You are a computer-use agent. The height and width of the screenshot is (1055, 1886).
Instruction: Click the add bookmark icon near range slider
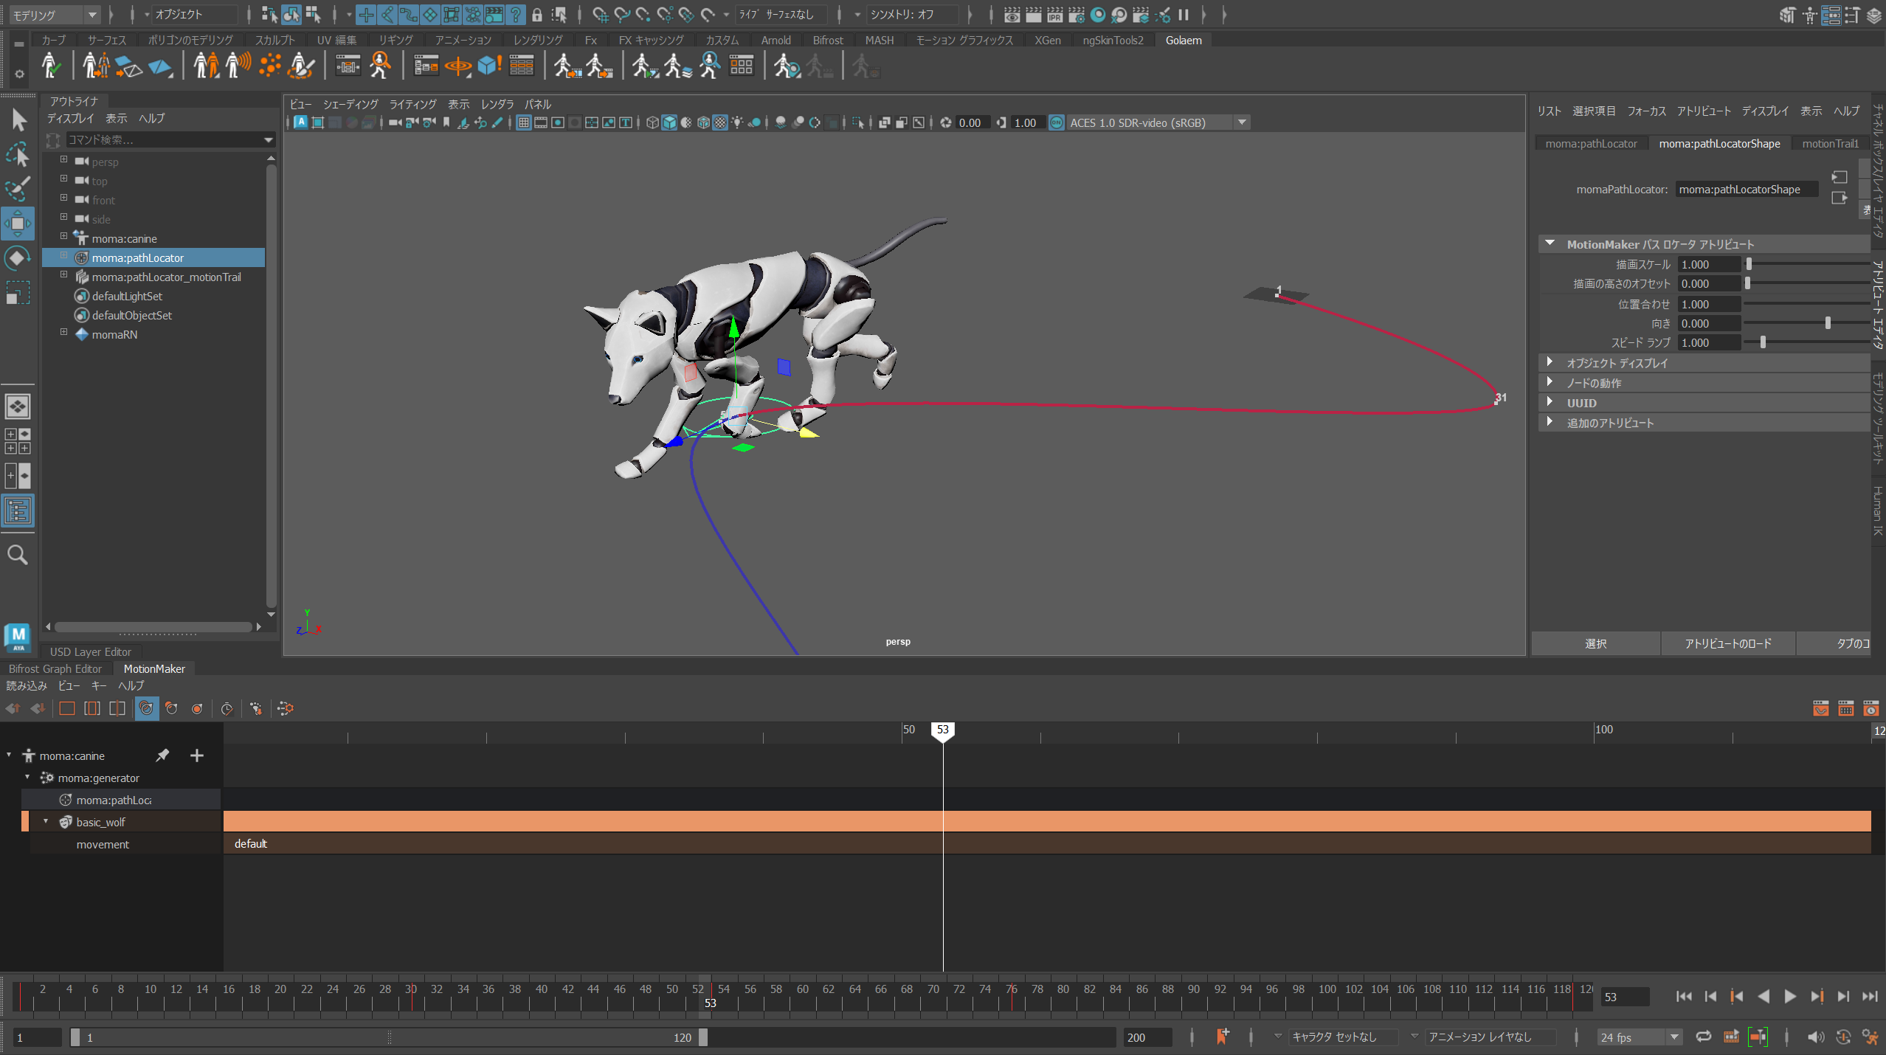[1222, 1037]
